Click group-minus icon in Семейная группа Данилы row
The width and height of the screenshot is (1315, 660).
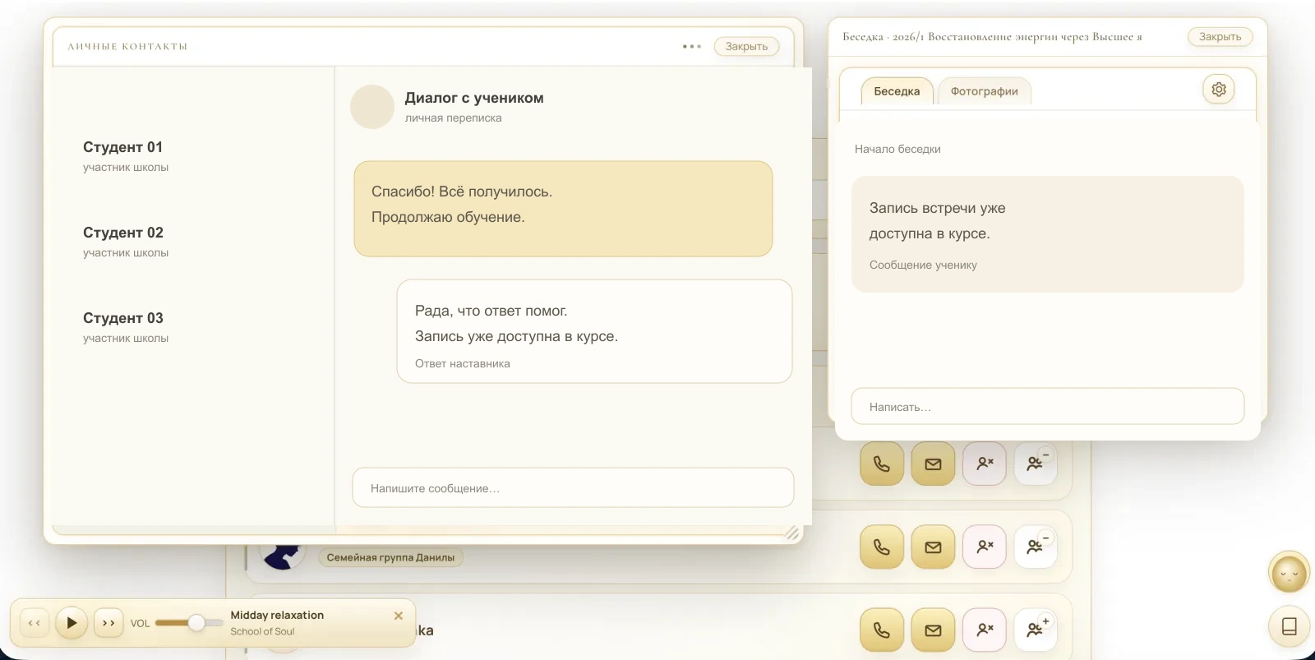tap(1036, 547)
